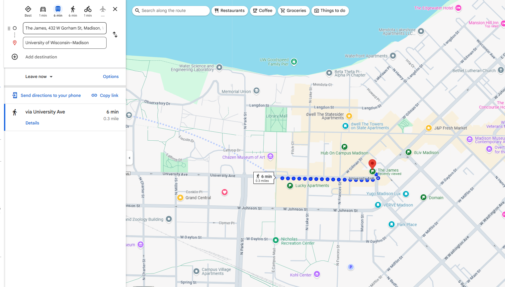The height and width of the screenshot is (287, 505).
Task: Show Things to do along route
Action: pos(330,11)
